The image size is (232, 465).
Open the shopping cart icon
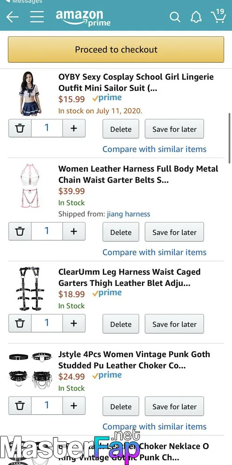(219, 16)
